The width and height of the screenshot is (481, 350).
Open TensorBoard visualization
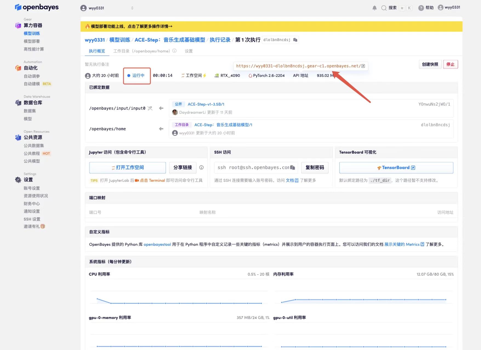click(396, 167)
